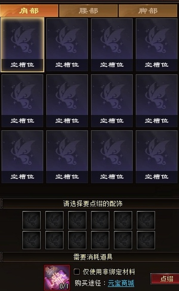Select first accessory slot under 请选择要点缀的配饰
This screenshot has height=291, width=179.
click(x=32, y=220)
